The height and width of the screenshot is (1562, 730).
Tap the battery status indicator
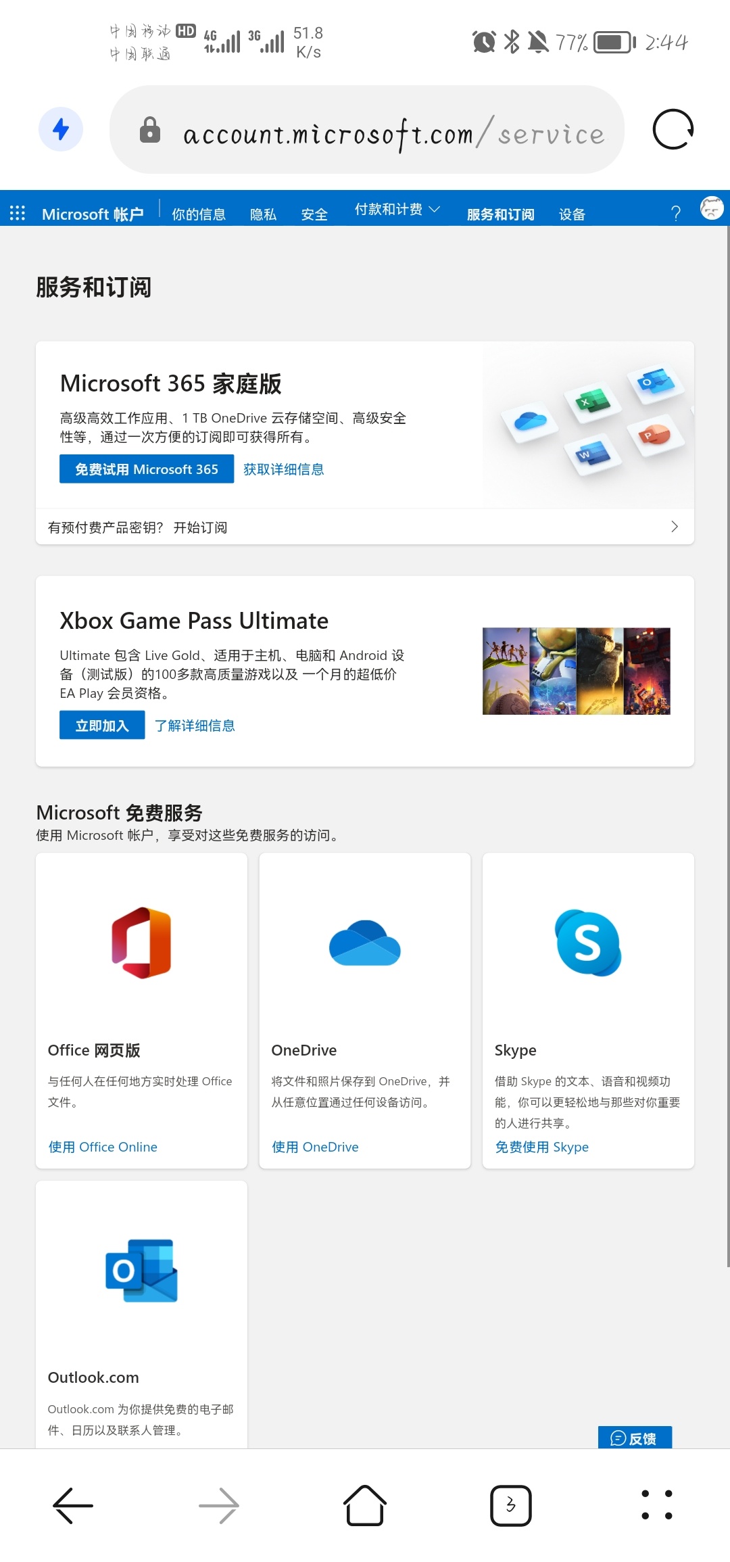[x=614, y=42]
